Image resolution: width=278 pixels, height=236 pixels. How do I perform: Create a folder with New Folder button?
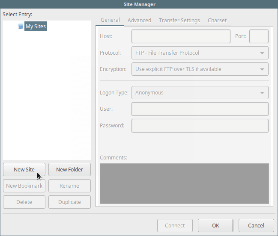click(x=69, y=169)
